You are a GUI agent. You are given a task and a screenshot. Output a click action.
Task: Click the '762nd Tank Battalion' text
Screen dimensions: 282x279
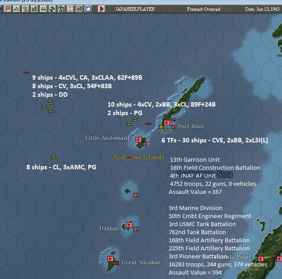[197, 232]
